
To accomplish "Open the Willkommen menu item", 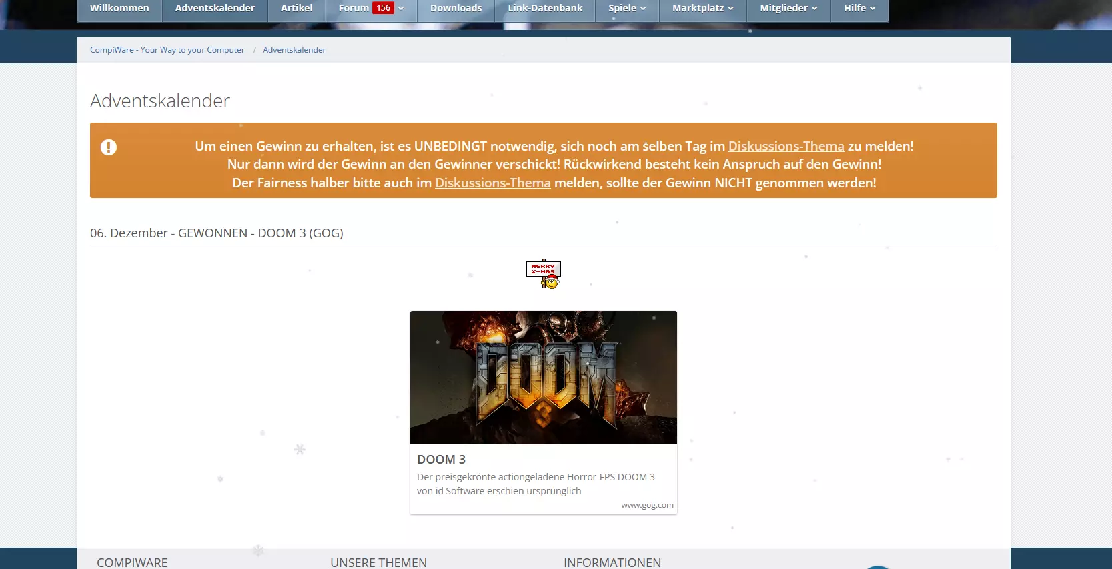I will (x=119, y=9).
